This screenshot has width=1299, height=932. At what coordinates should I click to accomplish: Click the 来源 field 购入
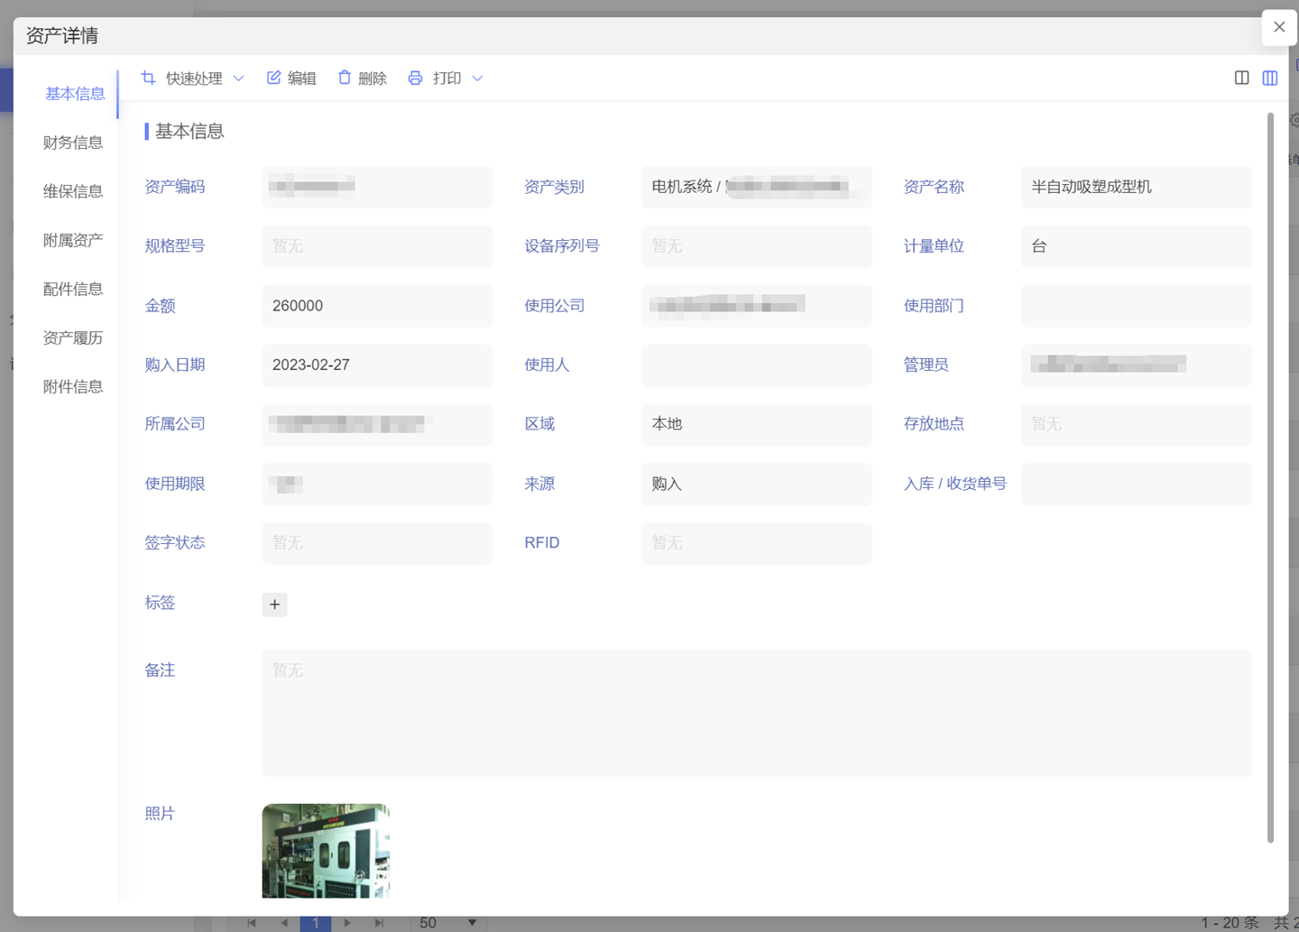(x=756, y=484)
